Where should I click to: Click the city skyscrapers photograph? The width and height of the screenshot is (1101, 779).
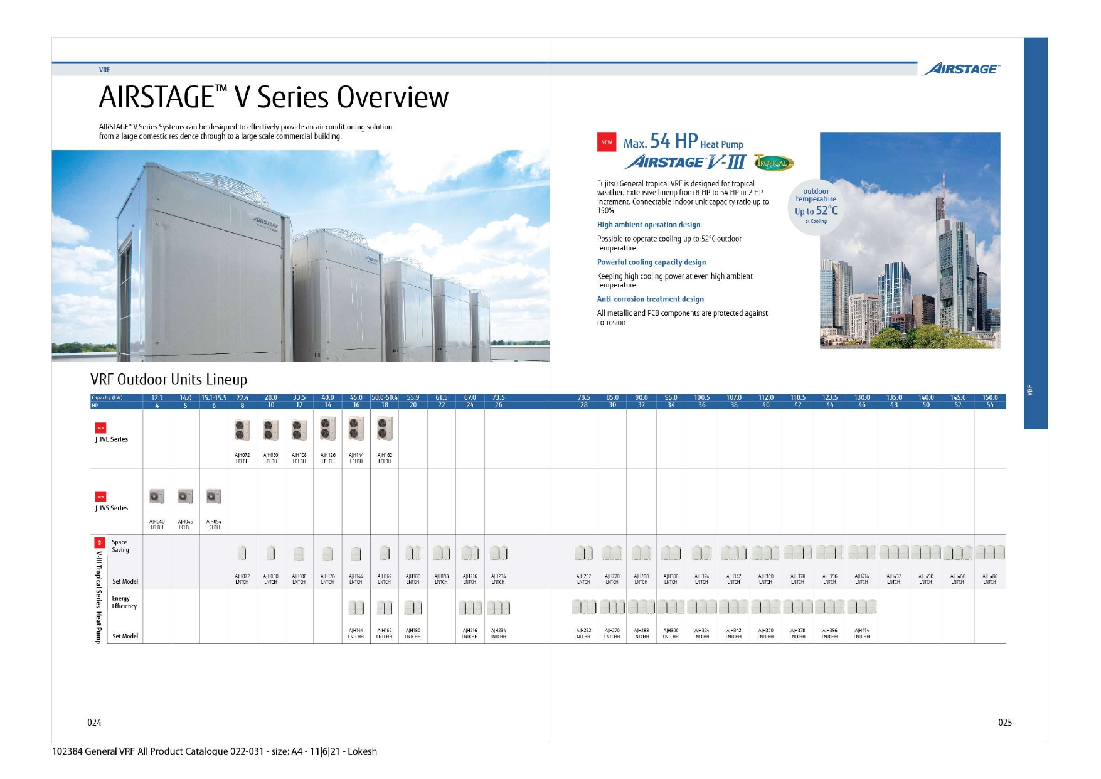tap(910, 240)
